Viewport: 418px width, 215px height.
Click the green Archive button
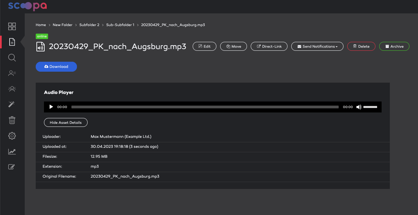(x=394, y=46)
